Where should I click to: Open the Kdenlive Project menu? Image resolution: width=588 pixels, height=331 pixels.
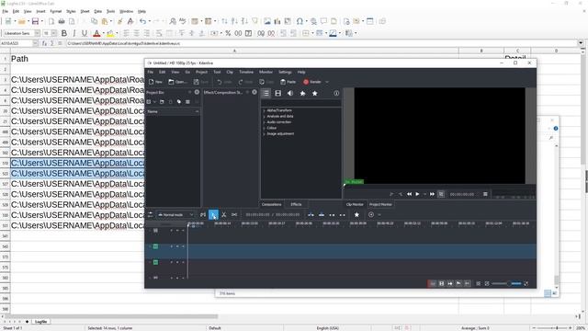coord(201,72)
